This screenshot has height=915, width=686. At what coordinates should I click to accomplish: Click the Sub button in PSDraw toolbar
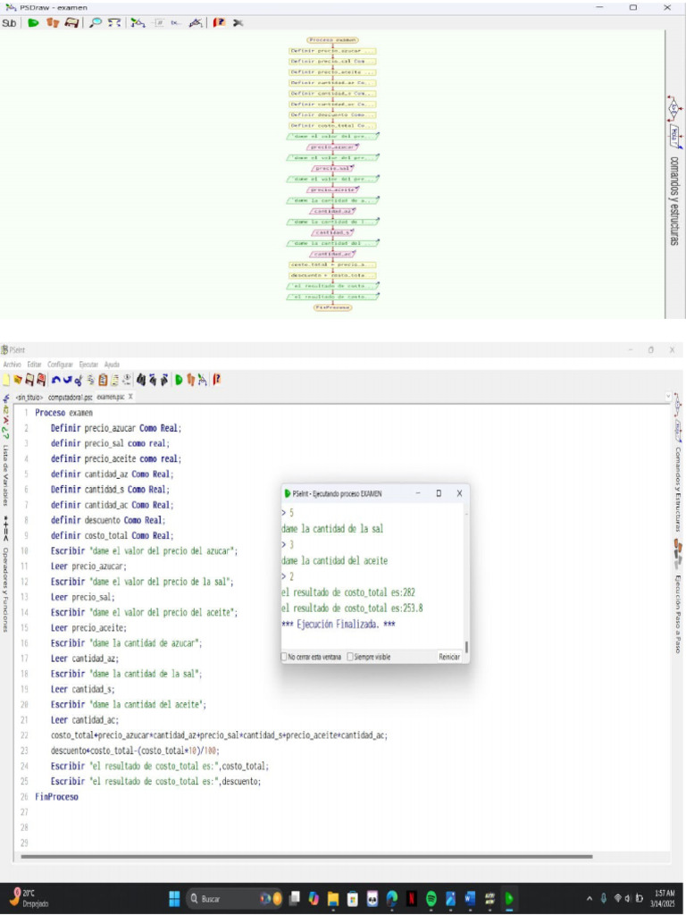click(x=9, y=22)
